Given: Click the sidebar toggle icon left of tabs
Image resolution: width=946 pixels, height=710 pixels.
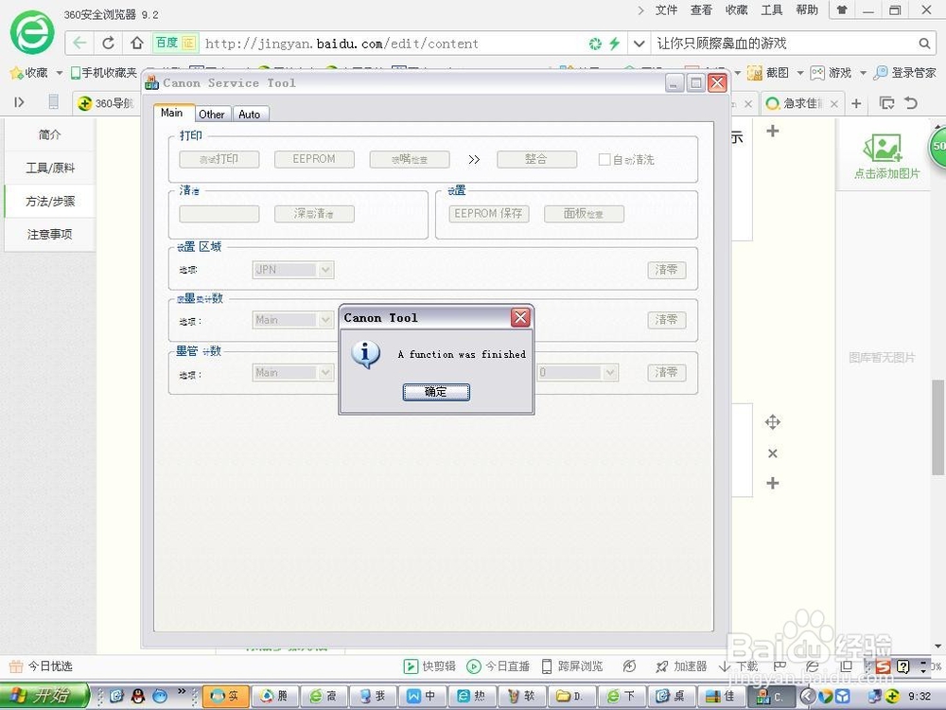Looking at the screenshot, I should pos(19,102).
